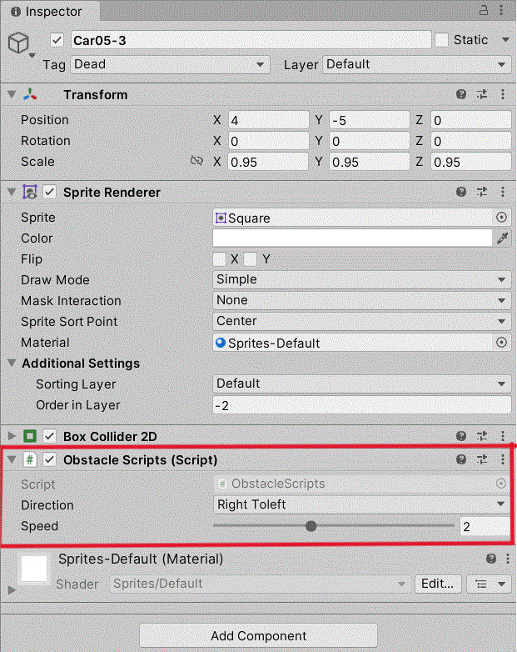Enable the Static checkbox
This screenshot has width=517, height=652.
coord(441,40)
